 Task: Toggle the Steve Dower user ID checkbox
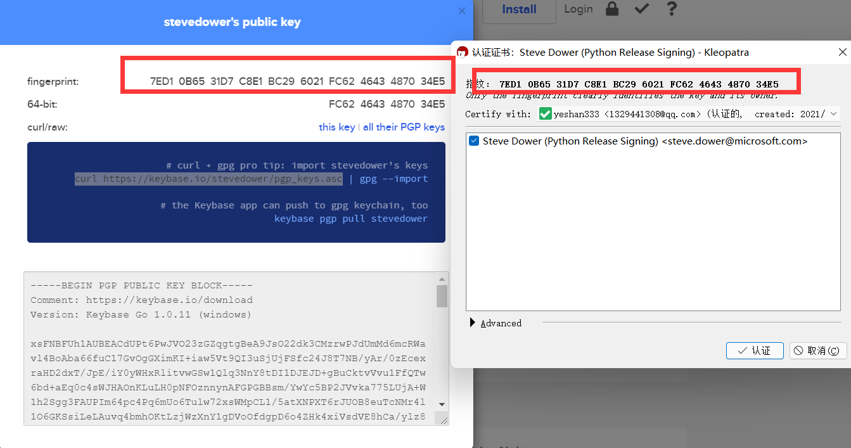pos(474,141)
